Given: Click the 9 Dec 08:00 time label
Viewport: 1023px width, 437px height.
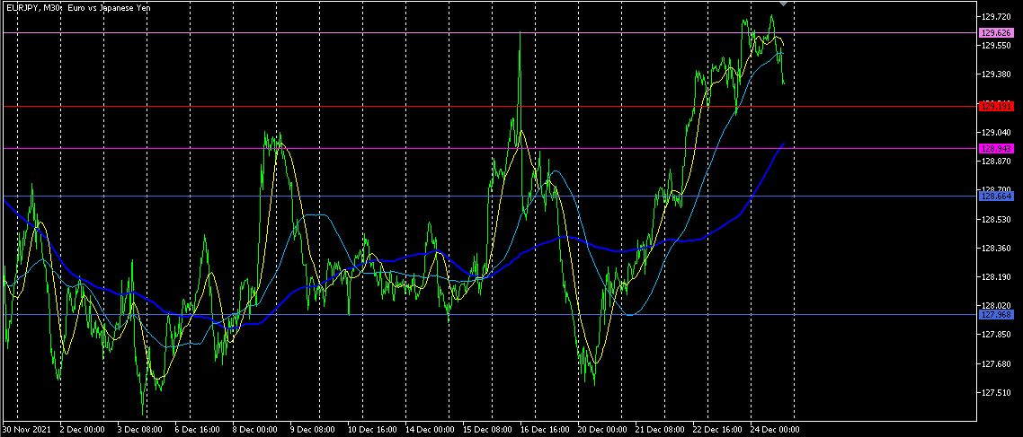Looking at the screenshot, I should point(312,430).
